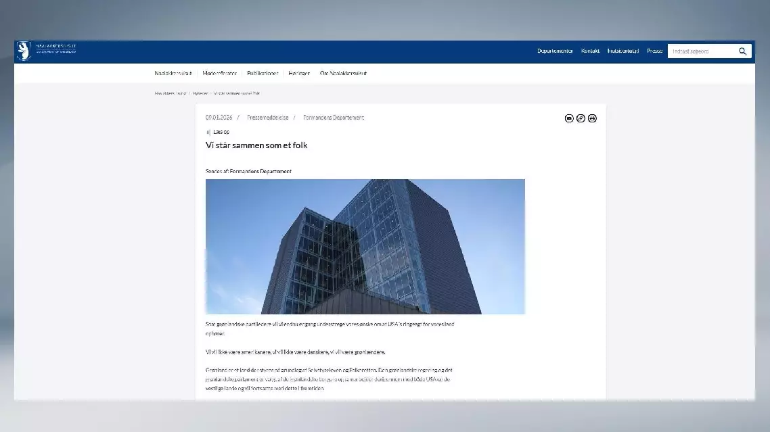
Task: Click the glass building article image
Action: click(x=365, y=246)
